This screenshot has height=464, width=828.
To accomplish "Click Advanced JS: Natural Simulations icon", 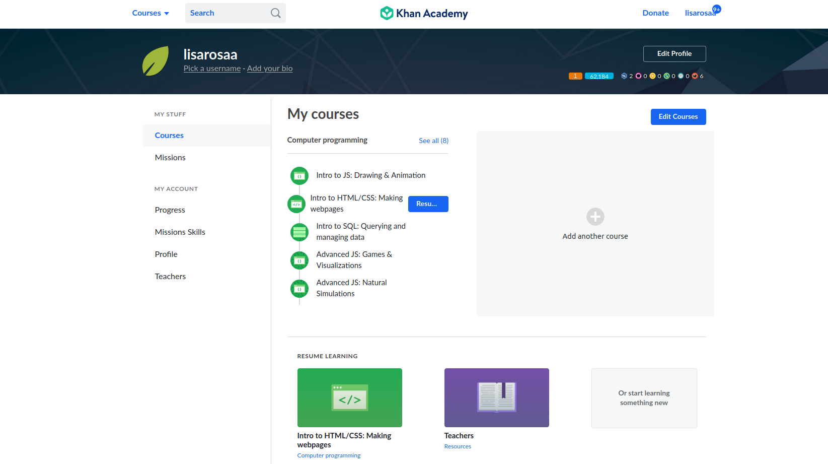I will click(x=299, y=289).
